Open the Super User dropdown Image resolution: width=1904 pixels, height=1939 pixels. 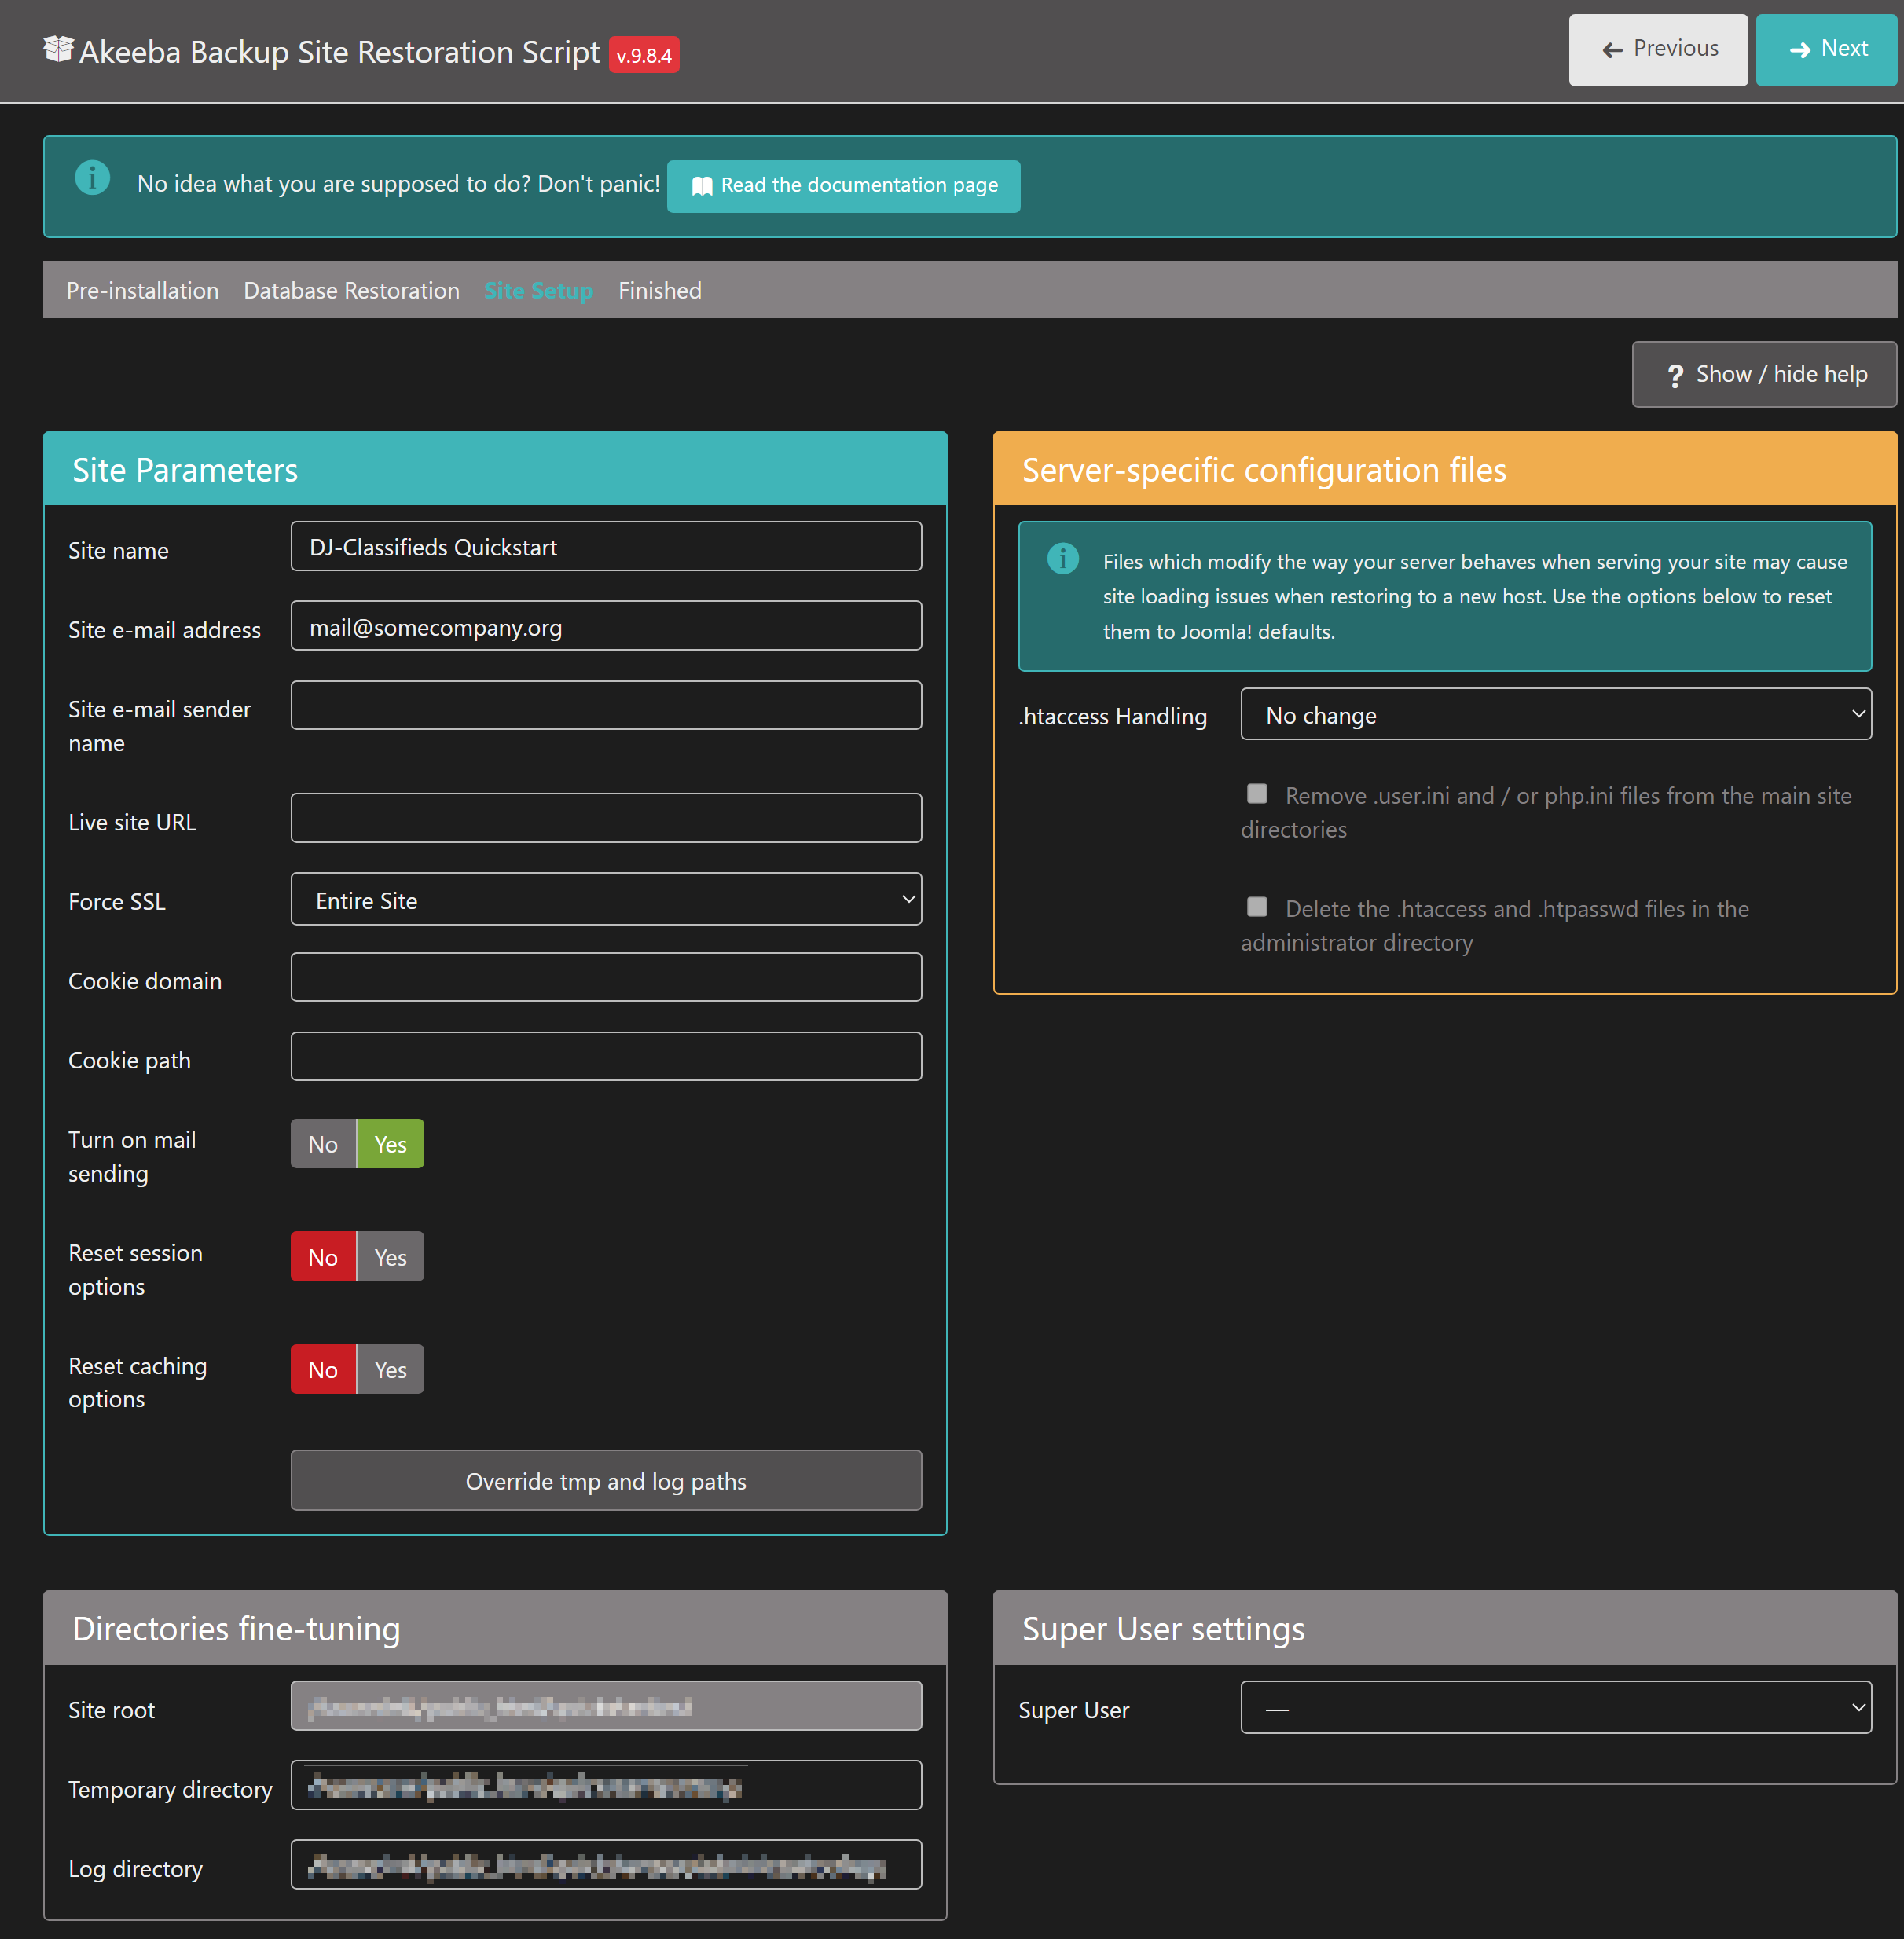[x=1556, y=1708]
